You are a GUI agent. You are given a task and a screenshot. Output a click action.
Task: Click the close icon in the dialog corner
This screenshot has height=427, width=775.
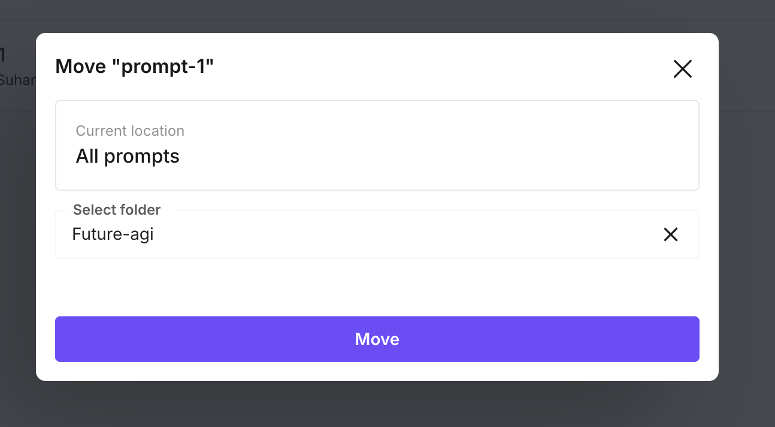coord(682,69)
